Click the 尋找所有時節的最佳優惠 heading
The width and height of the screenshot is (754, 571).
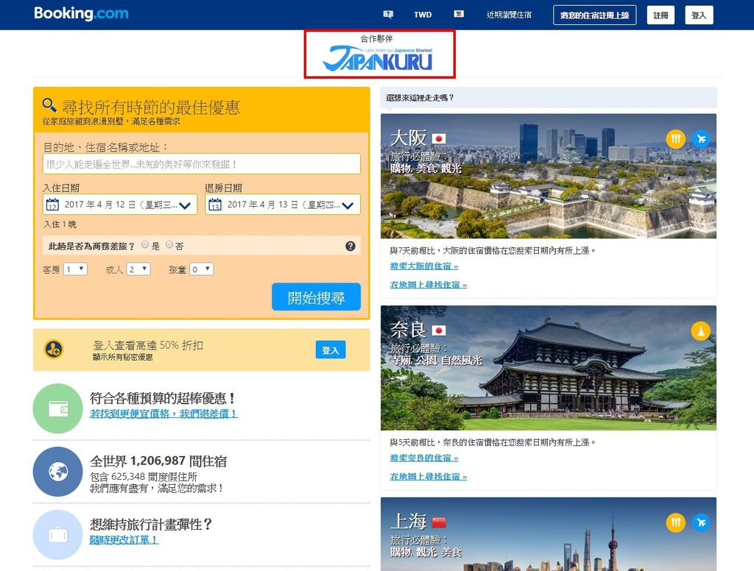(x=150, y=107)
